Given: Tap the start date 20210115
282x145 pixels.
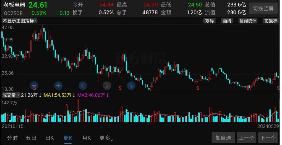Looking at the screenshot, I should [x=13, y=126].
